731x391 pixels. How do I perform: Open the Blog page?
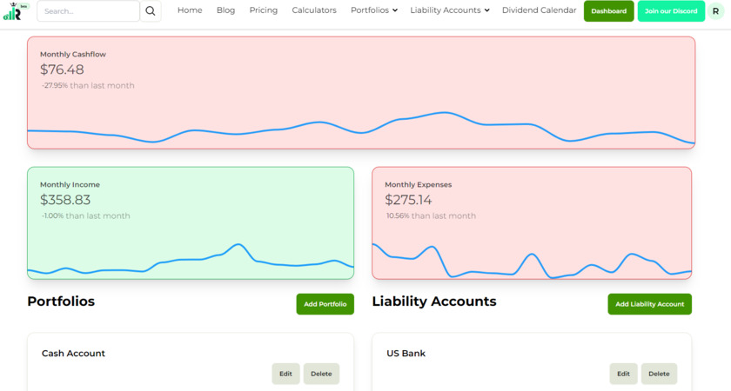coord(225,10)
